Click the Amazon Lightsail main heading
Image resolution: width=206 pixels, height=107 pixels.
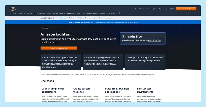pyautogui.click(x=56, y=34)
